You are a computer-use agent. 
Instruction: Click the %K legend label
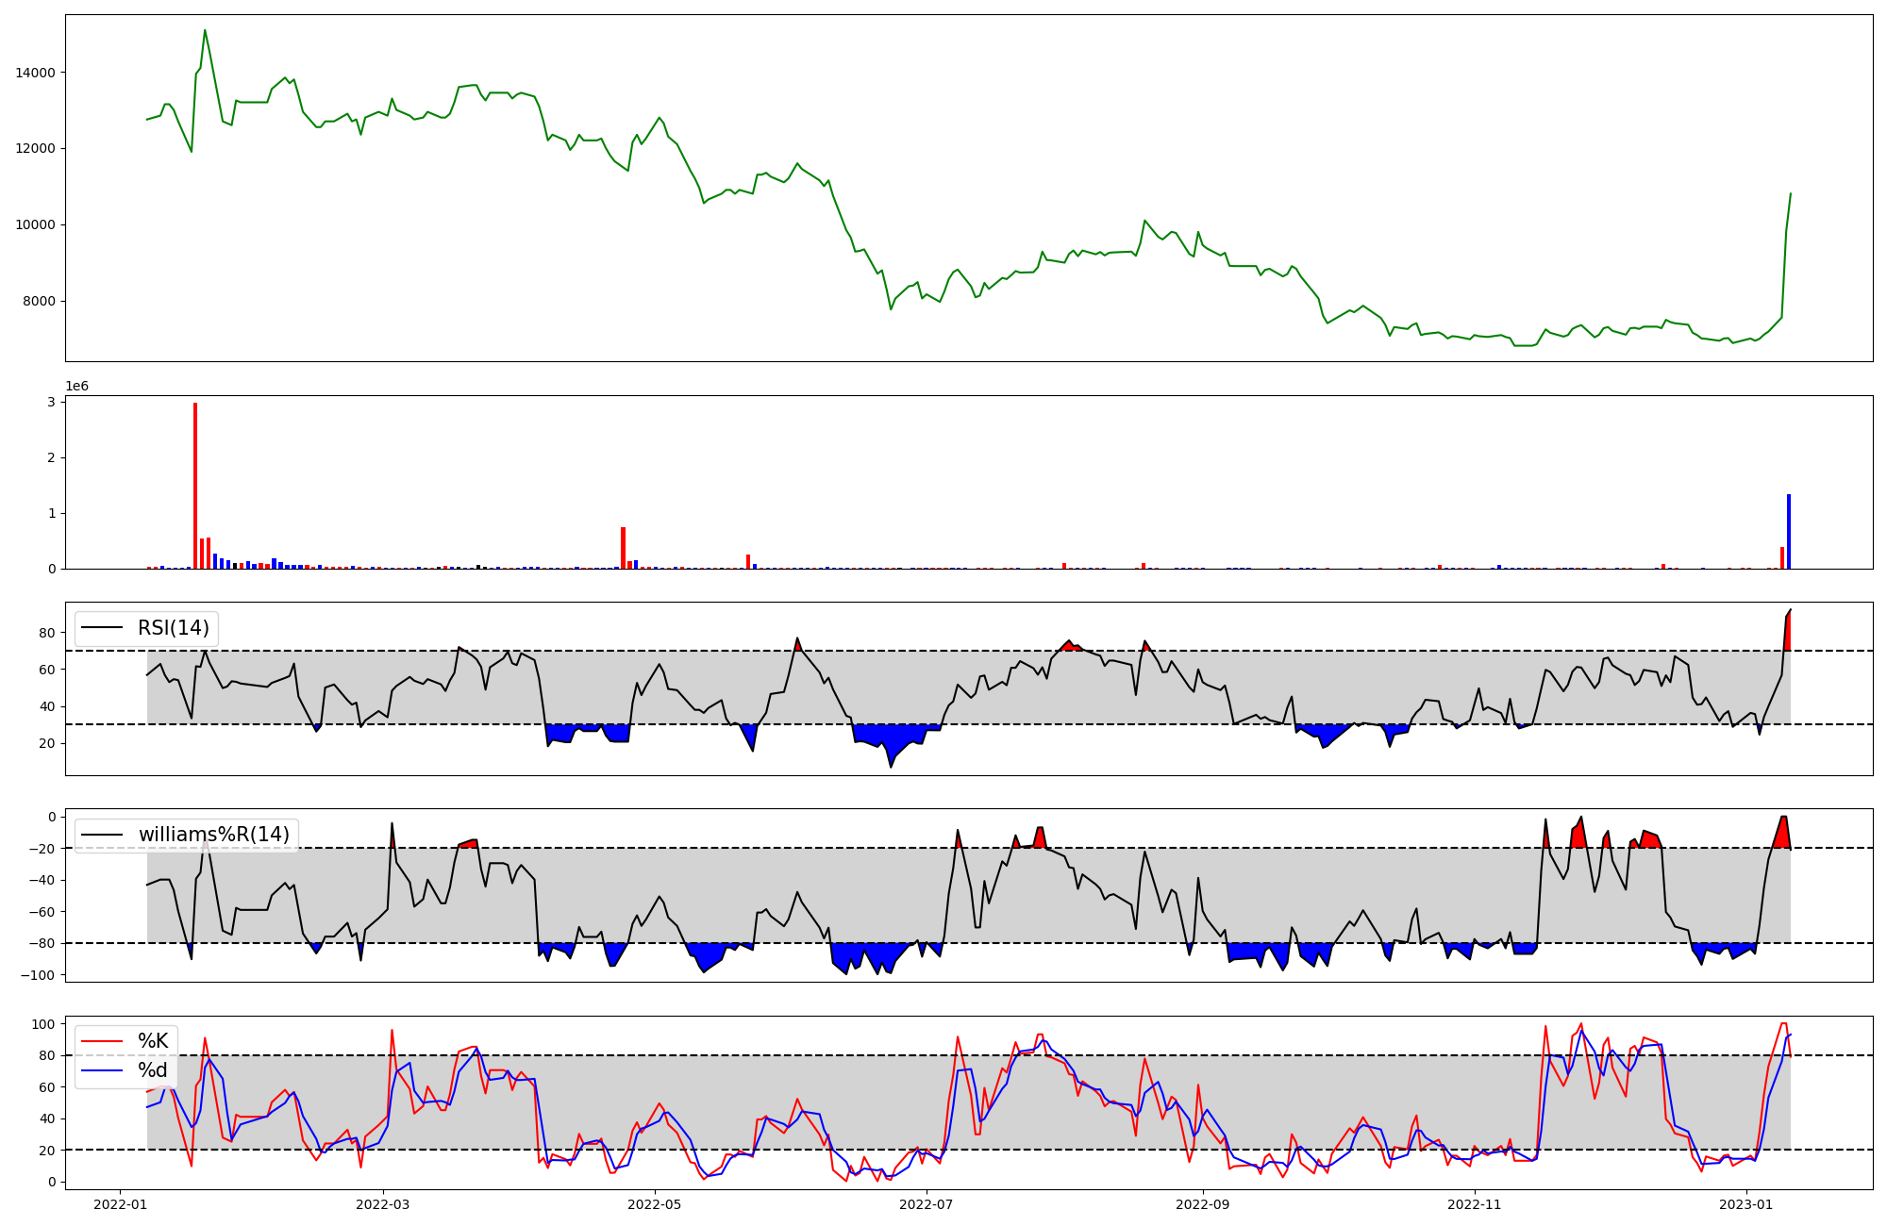(x=153, y=1041)
